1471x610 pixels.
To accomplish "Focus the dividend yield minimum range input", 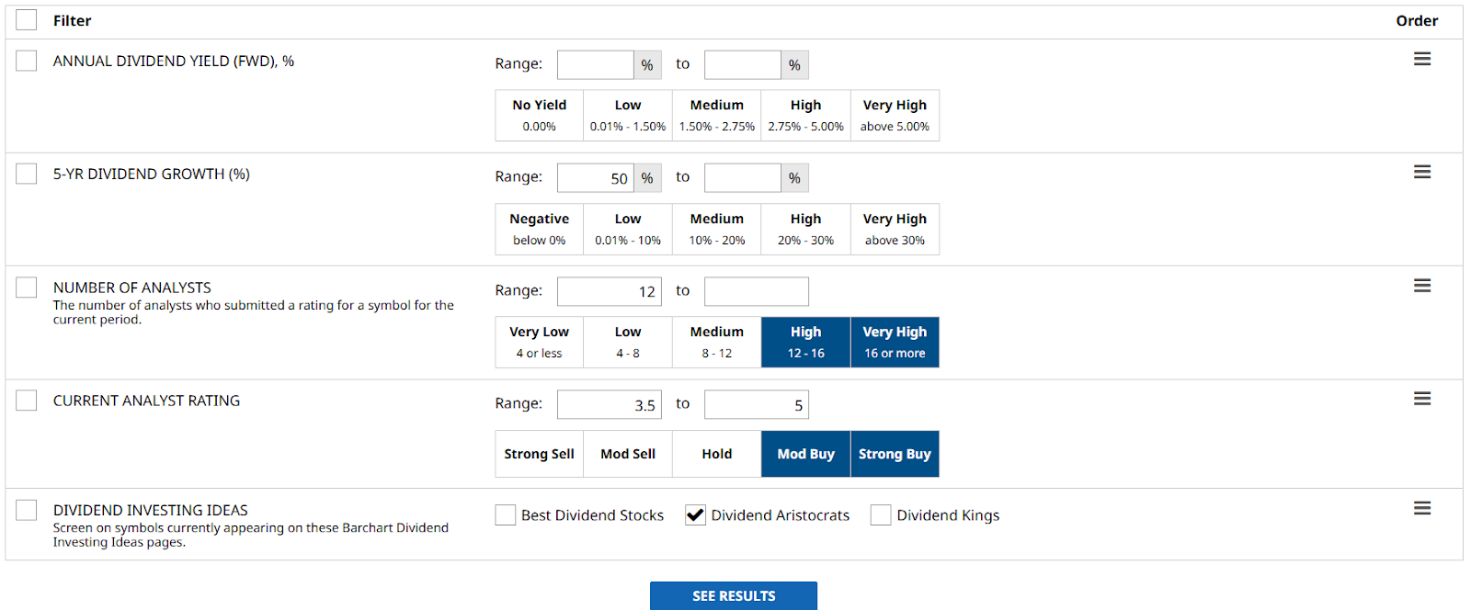I will 596,65.
